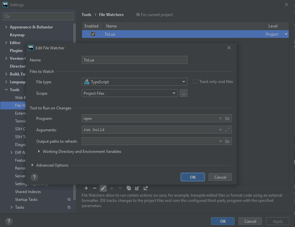The height and width of the screenshot is (227, 295).
Task: Click the Name input field
Action: pos(135,60)
